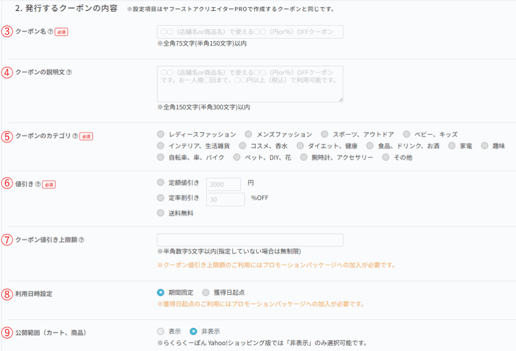
Task: Pick the 家電 category radio
Action: (x=451, y=146)
